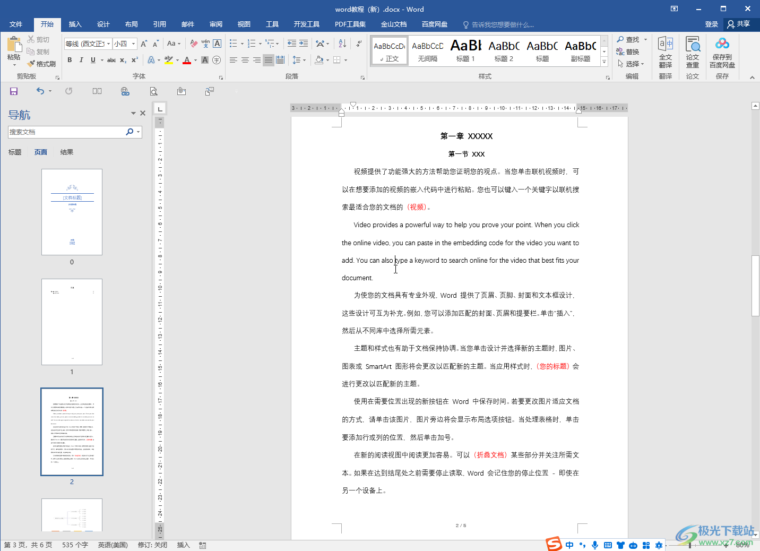This screenshot has width=760, height=551.
Task: Open the font dialog launcher
Action: (221, 78)
